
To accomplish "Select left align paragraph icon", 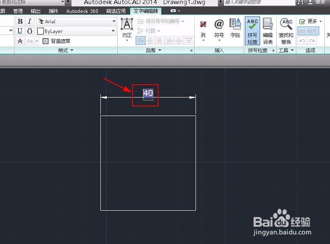I will 150,41.
